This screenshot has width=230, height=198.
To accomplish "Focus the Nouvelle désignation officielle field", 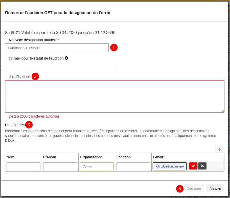I will 57,48.
